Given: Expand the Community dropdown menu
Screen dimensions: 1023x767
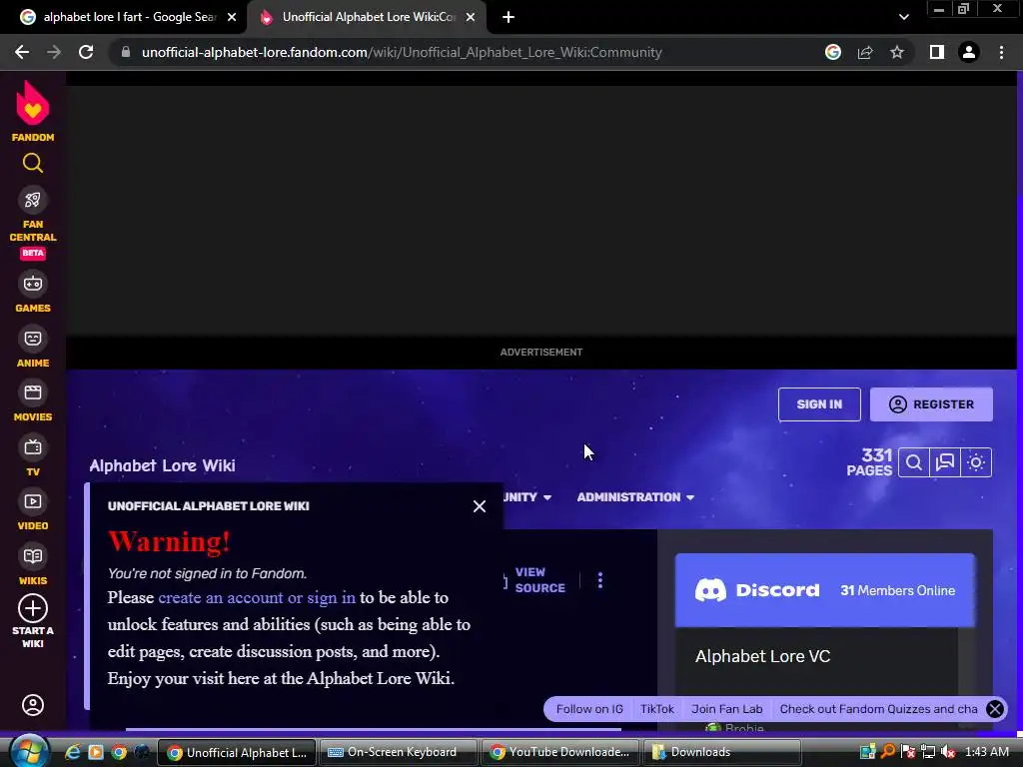Looking at the screenshot, I should [x=527, y=497].
